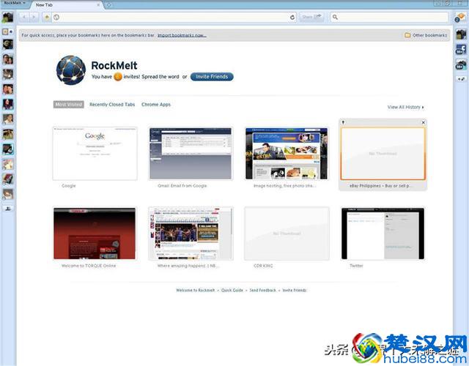Click the browser Back arrow button
469x366 pixels.
(x=24, y=16)
